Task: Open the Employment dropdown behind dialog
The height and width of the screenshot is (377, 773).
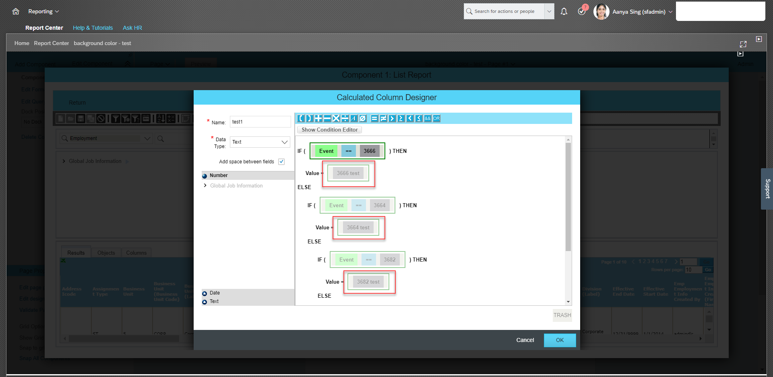Action: pos(106,138)
